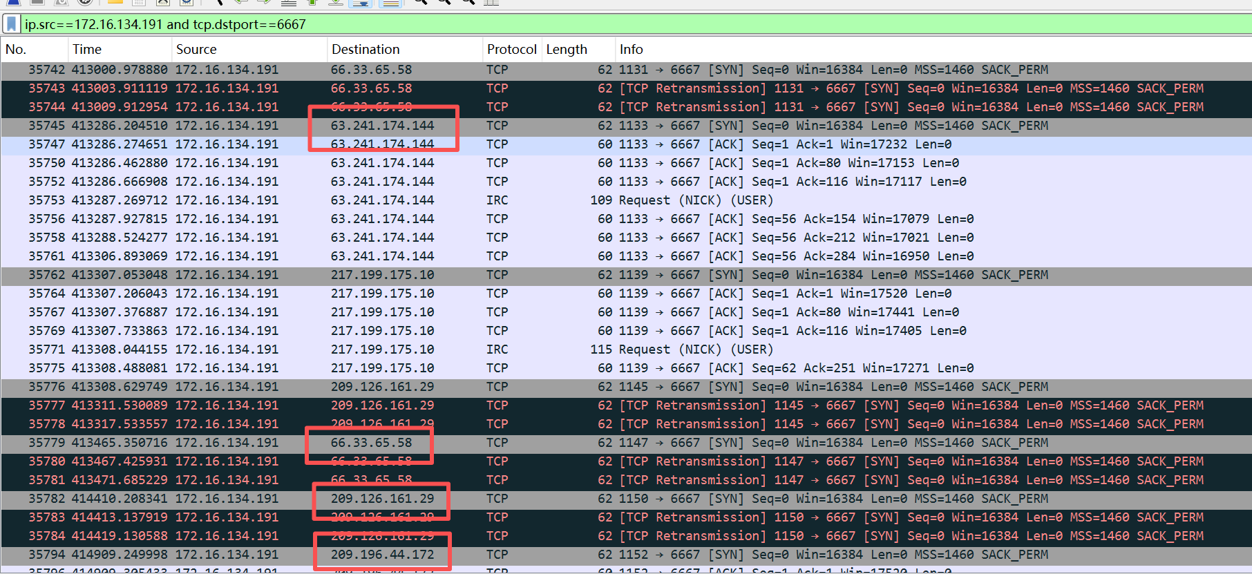1252x574 pixels.
Task: Click destination 66.33.65.58 in packet 35743
Action: pyautogui.click(x=371, y=88)
